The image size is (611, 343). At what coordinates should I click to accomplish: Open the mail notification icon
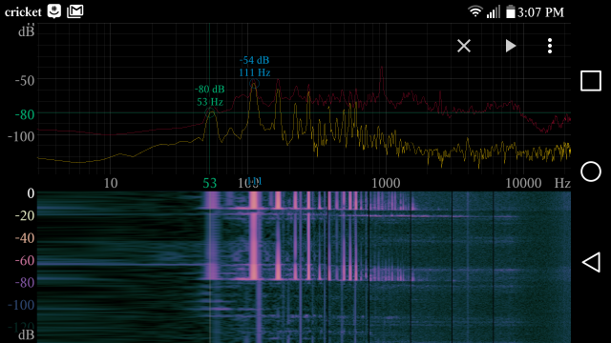[x=75, y=11]
